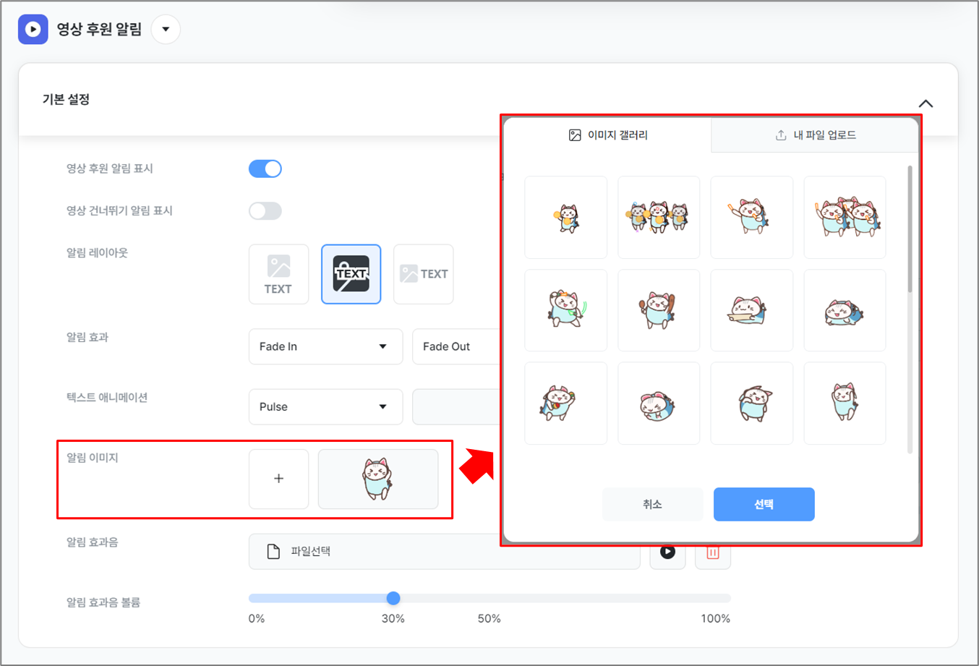Click the plus button to add alert image

click(x=278, y=479)
